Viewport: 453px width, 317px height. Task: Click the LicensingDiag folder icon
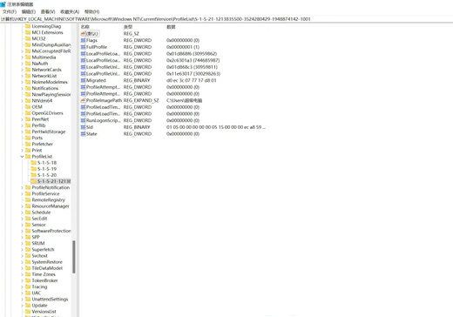(28, 26)
